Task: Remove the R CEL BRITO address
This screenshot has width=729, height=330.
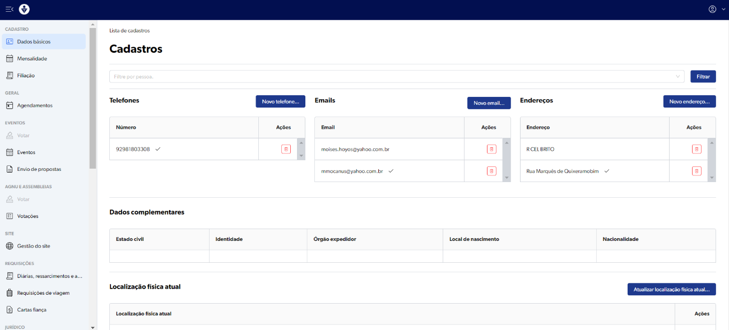Action: (x=697, y=149)
